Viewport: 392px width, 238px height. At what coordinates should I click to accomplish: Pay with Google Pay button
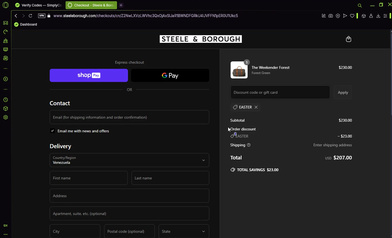pyautogui.click(x=170, y=75)
